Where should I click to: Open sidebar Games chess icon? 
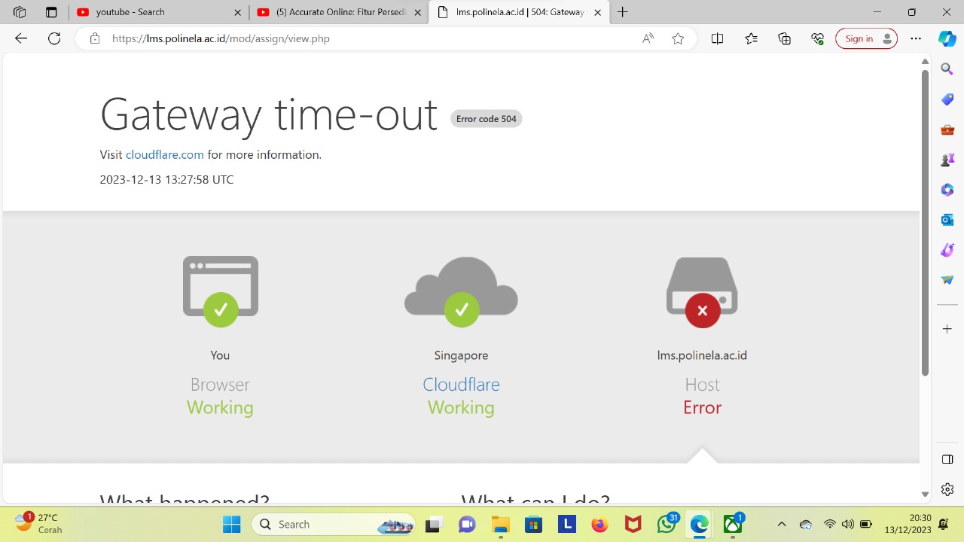pyautogui.click(x=947, y=160)
